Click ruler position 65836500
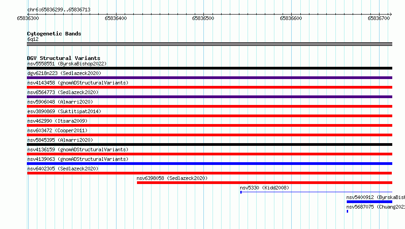This screenshot has height=229, width=405. coord(203,18)
